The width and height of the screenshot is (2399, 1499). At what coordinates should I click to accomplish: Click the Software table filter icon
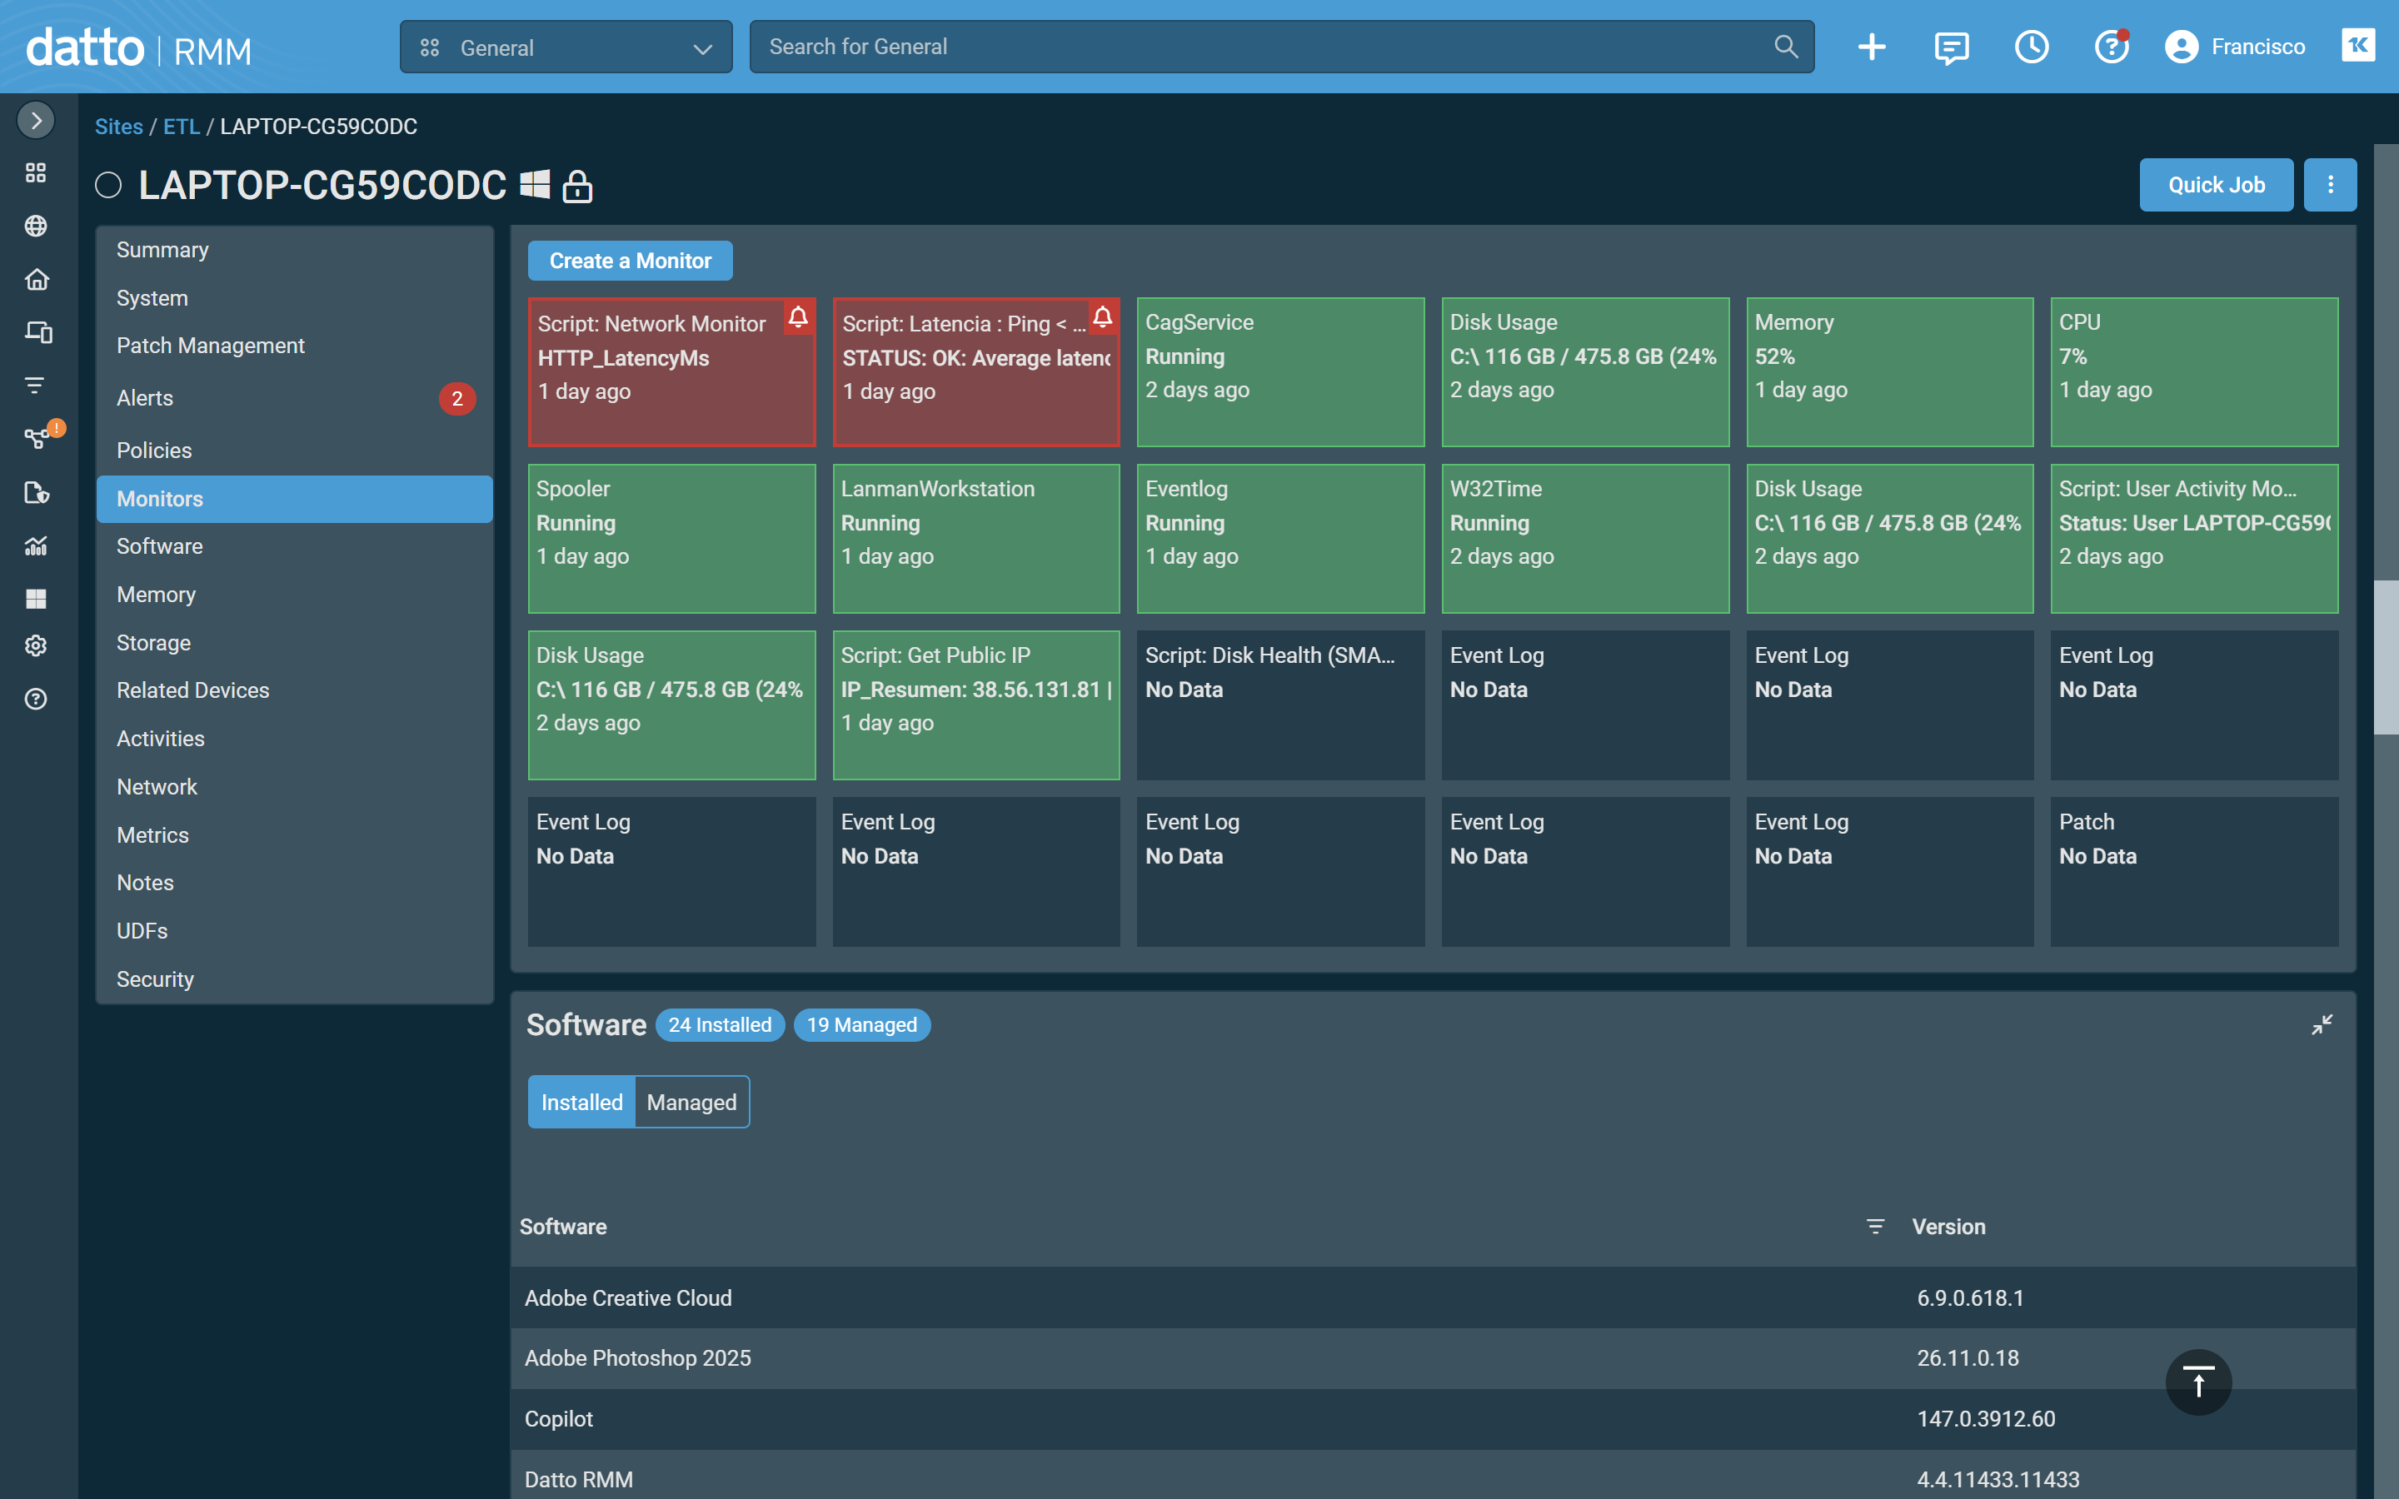1874,1227
